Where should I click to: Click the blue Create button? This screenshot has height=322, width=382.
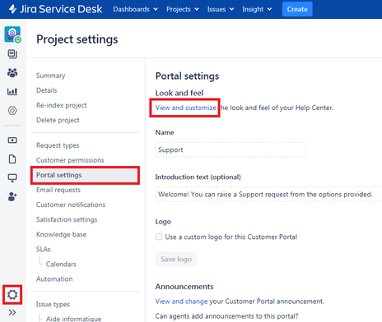point(297,9)
